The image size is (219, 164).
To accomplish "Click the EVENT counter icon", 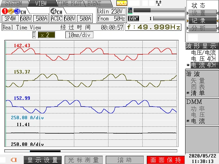I will click(x=133, y=18).
